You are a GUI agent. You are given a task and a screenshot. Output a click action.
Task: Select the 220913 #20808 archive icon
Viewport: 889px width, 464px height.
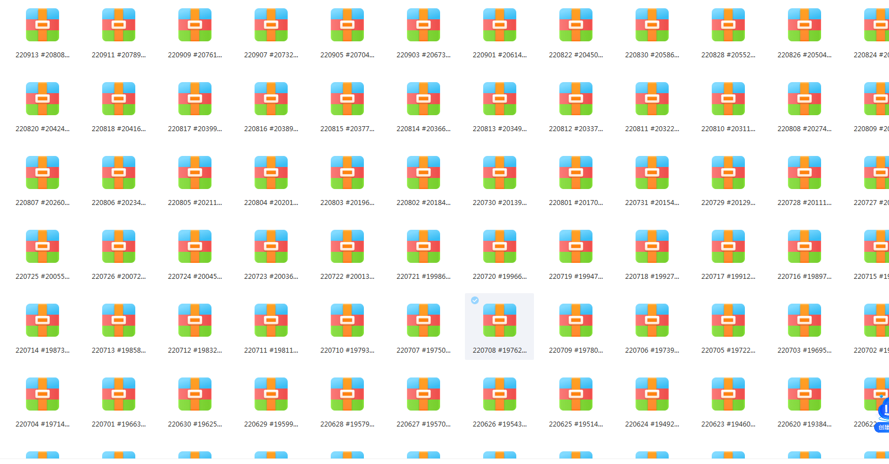click(43, 25)
